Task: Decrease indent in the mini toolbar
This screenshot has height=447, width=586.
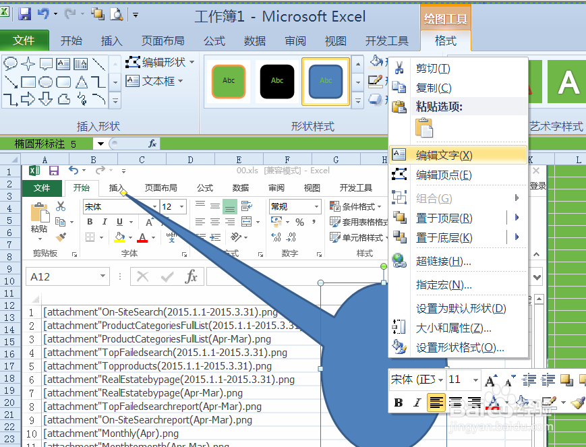Action: 529,380
